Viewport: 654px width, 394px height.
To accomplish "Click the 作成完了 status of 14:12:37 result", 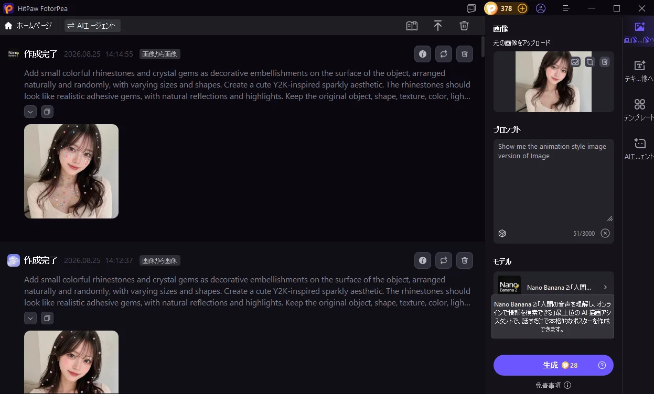I will (x=41, y=260).
